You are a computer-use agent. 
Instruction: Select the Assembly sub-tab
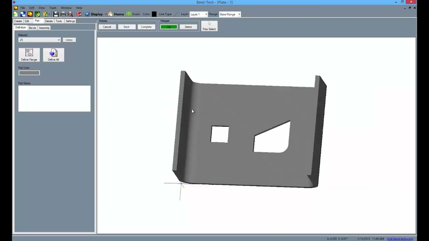pos(44,28)
